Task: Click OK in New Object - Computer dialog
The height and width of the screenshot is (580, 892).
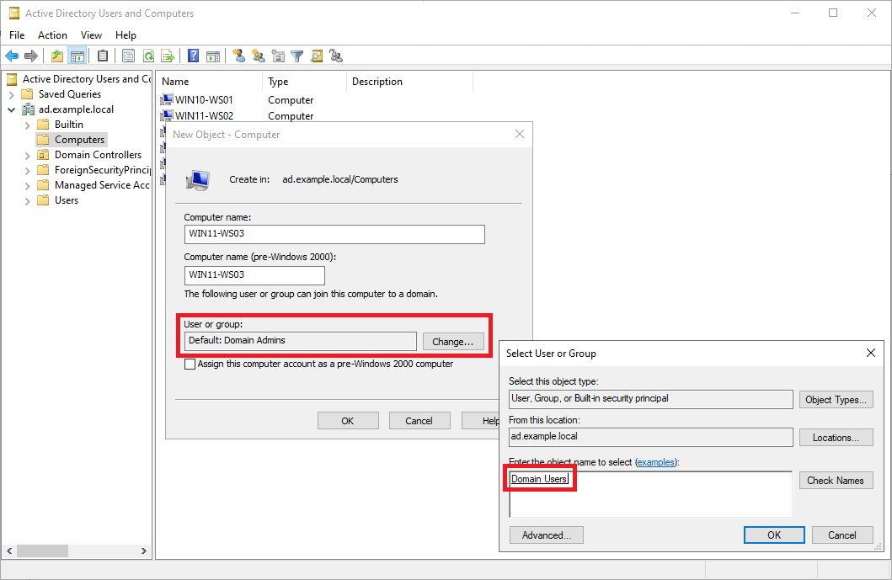Action: [348, 421]
